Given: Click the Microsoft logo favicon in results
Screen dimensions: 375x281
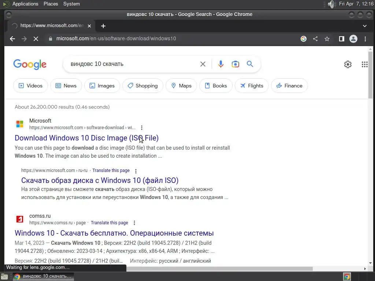Looking at the screenshot, I should 20,124.
